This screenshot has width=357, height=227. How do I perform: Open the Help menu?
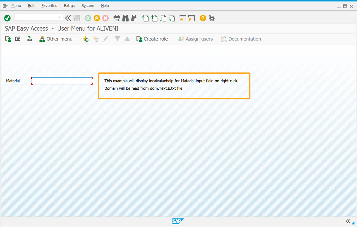[105, 6]
